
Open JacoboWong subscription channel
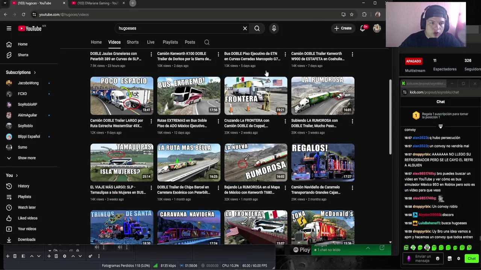pyautogui.click(x=28, y=83)
